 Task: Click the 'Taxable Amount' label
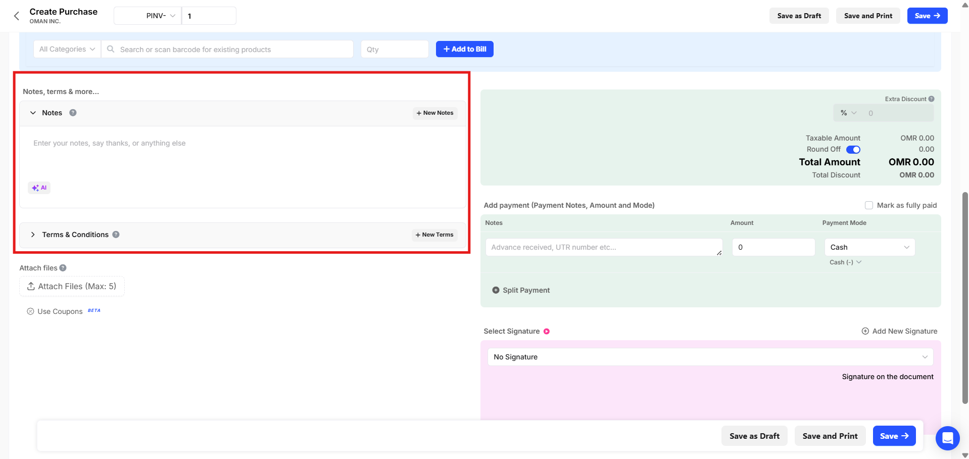(x=833, y=138)
